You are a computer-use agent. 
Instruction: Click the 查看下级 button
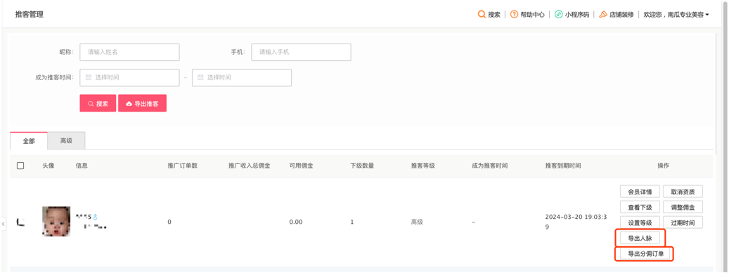pyautogui.click(x=640, y=206)
